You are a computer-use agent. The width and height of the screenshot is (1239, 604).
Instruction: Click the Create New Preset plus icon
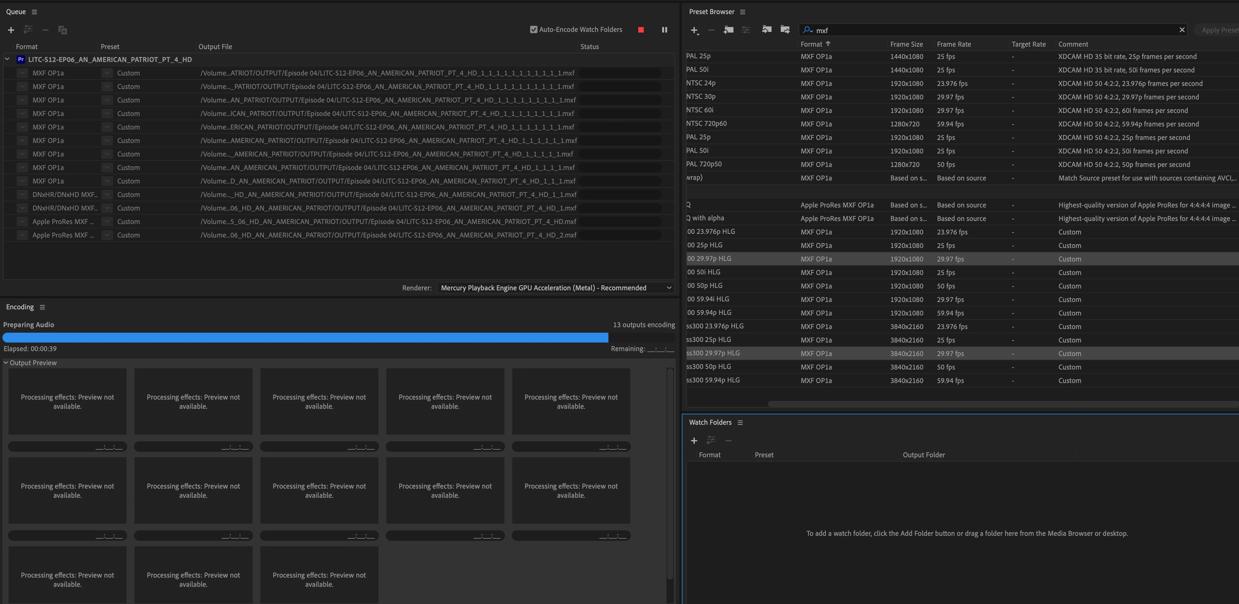pos(694,30)
